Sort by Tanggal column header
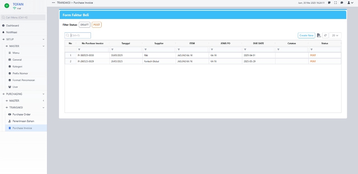This screenshot has width=358, height=174. (126, 43)
